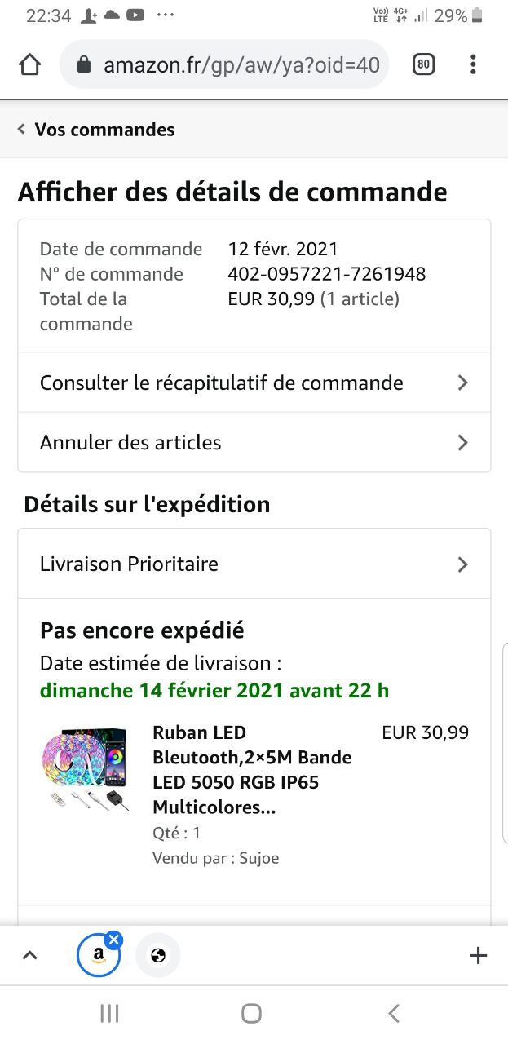Switch to the globe tab icon

tap(158, 956)
